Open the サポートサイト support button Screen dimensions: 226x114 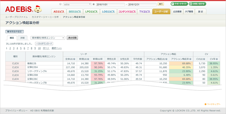[x=179, y=4]
